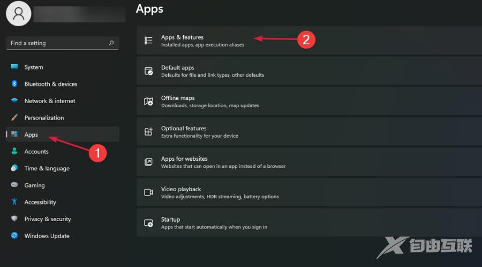Click 'Installed apps, app execution aliases' text
This screenshot has height=267, width=482.
(x=202, y=45)
